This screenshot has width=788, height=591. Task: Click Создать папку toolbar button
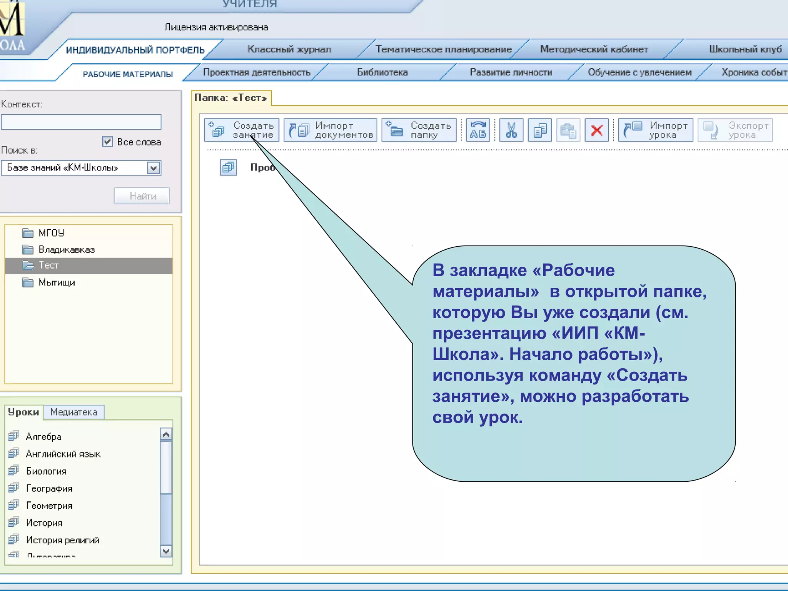point(419,130)
